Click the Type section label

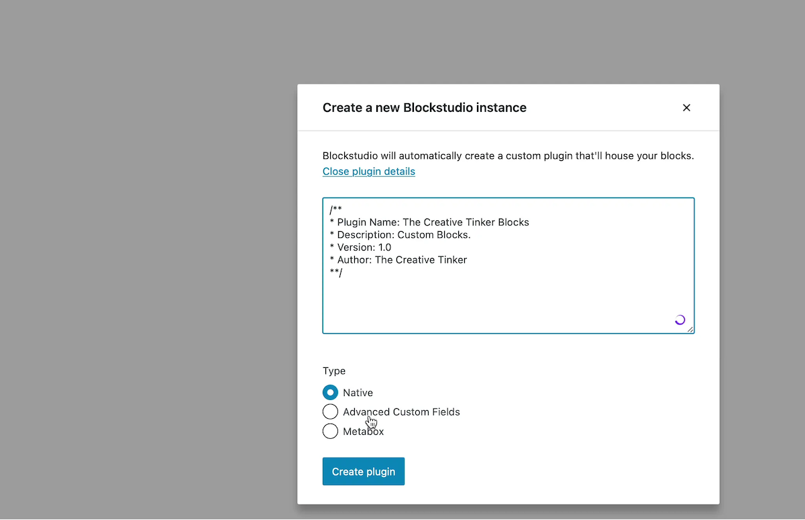[x=334, y=371]
